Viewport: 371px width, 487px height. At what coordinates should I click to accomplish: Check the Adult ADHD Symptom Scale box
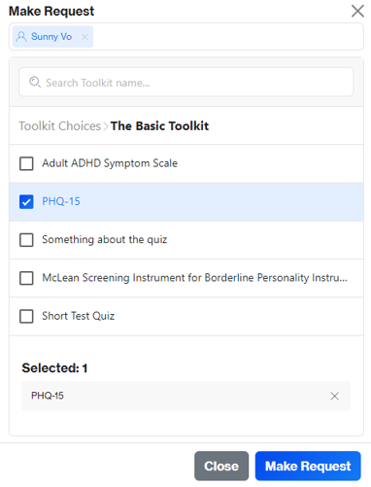[x=26, y=163]
